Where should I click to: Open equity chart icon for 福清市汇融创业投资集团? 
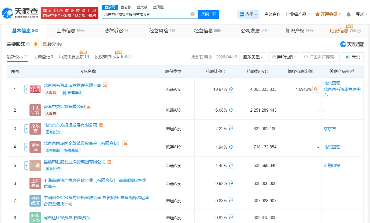[109, 162]
